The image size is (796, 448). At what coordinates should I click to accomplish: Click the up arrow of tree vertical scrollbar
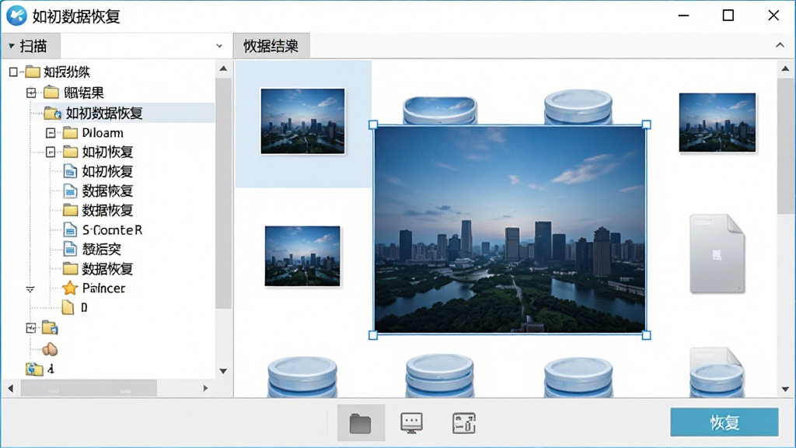[x=223, y=68]
